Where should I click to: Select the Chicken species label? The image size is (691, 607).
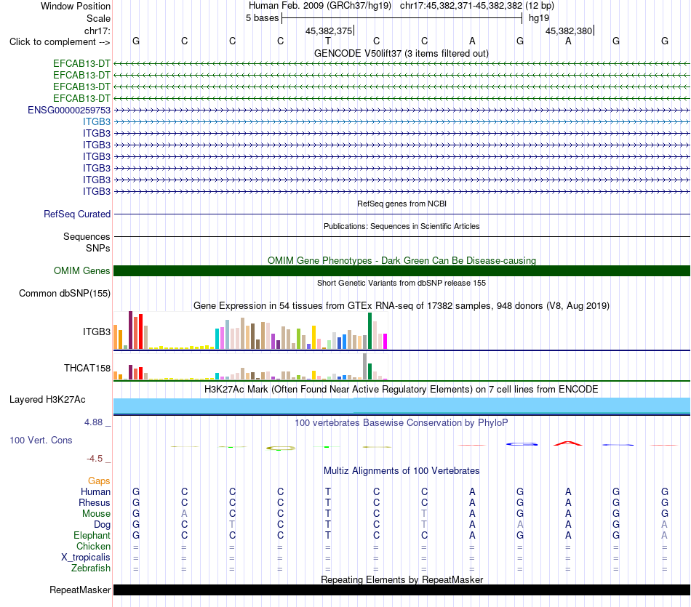(x=93, y=547)
